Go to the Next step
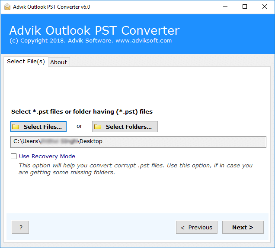The width and height of the screenshot is (275, 248). (243, 227)
